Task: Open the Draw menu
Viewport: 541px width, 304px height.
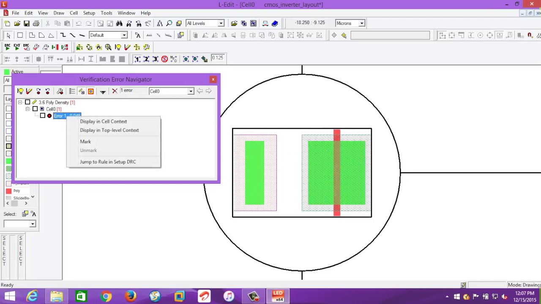Action: point(59,13)
